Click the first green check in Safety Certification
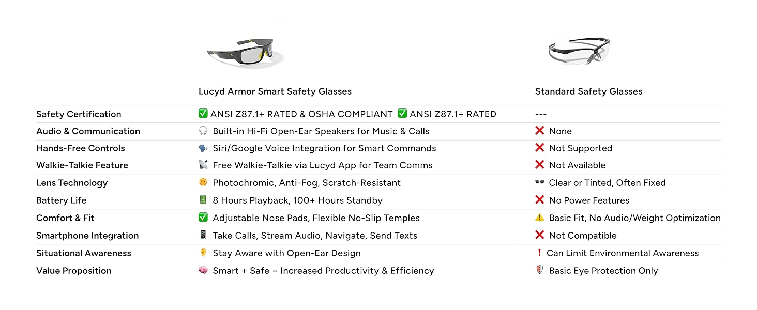Image resolution: width=757 pixels, height=310 pixels. (203, 114)
